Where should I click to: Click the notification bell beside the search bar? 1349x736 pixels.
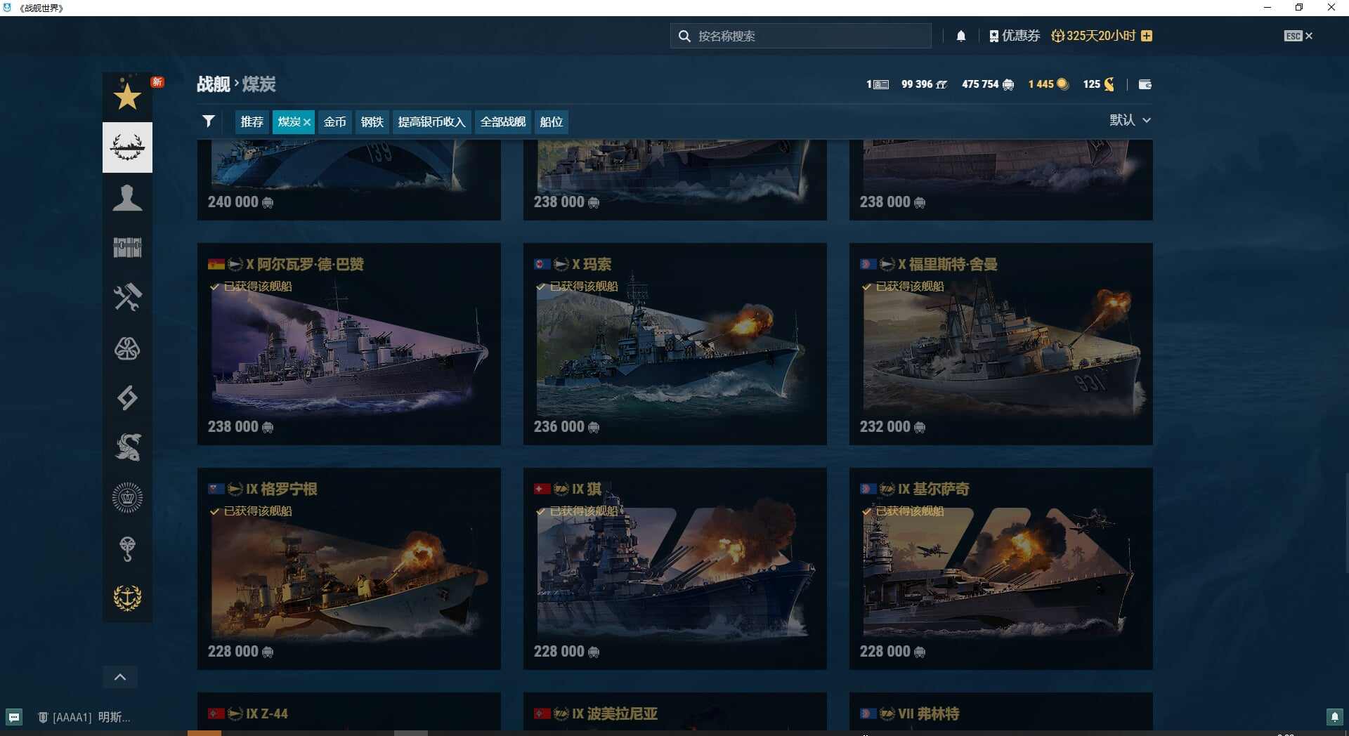[x=961, y=35]
